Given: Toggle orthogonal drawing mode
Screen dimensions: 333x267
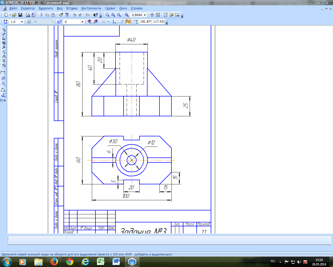Looking at the screenshot, I should pos(122,22).
